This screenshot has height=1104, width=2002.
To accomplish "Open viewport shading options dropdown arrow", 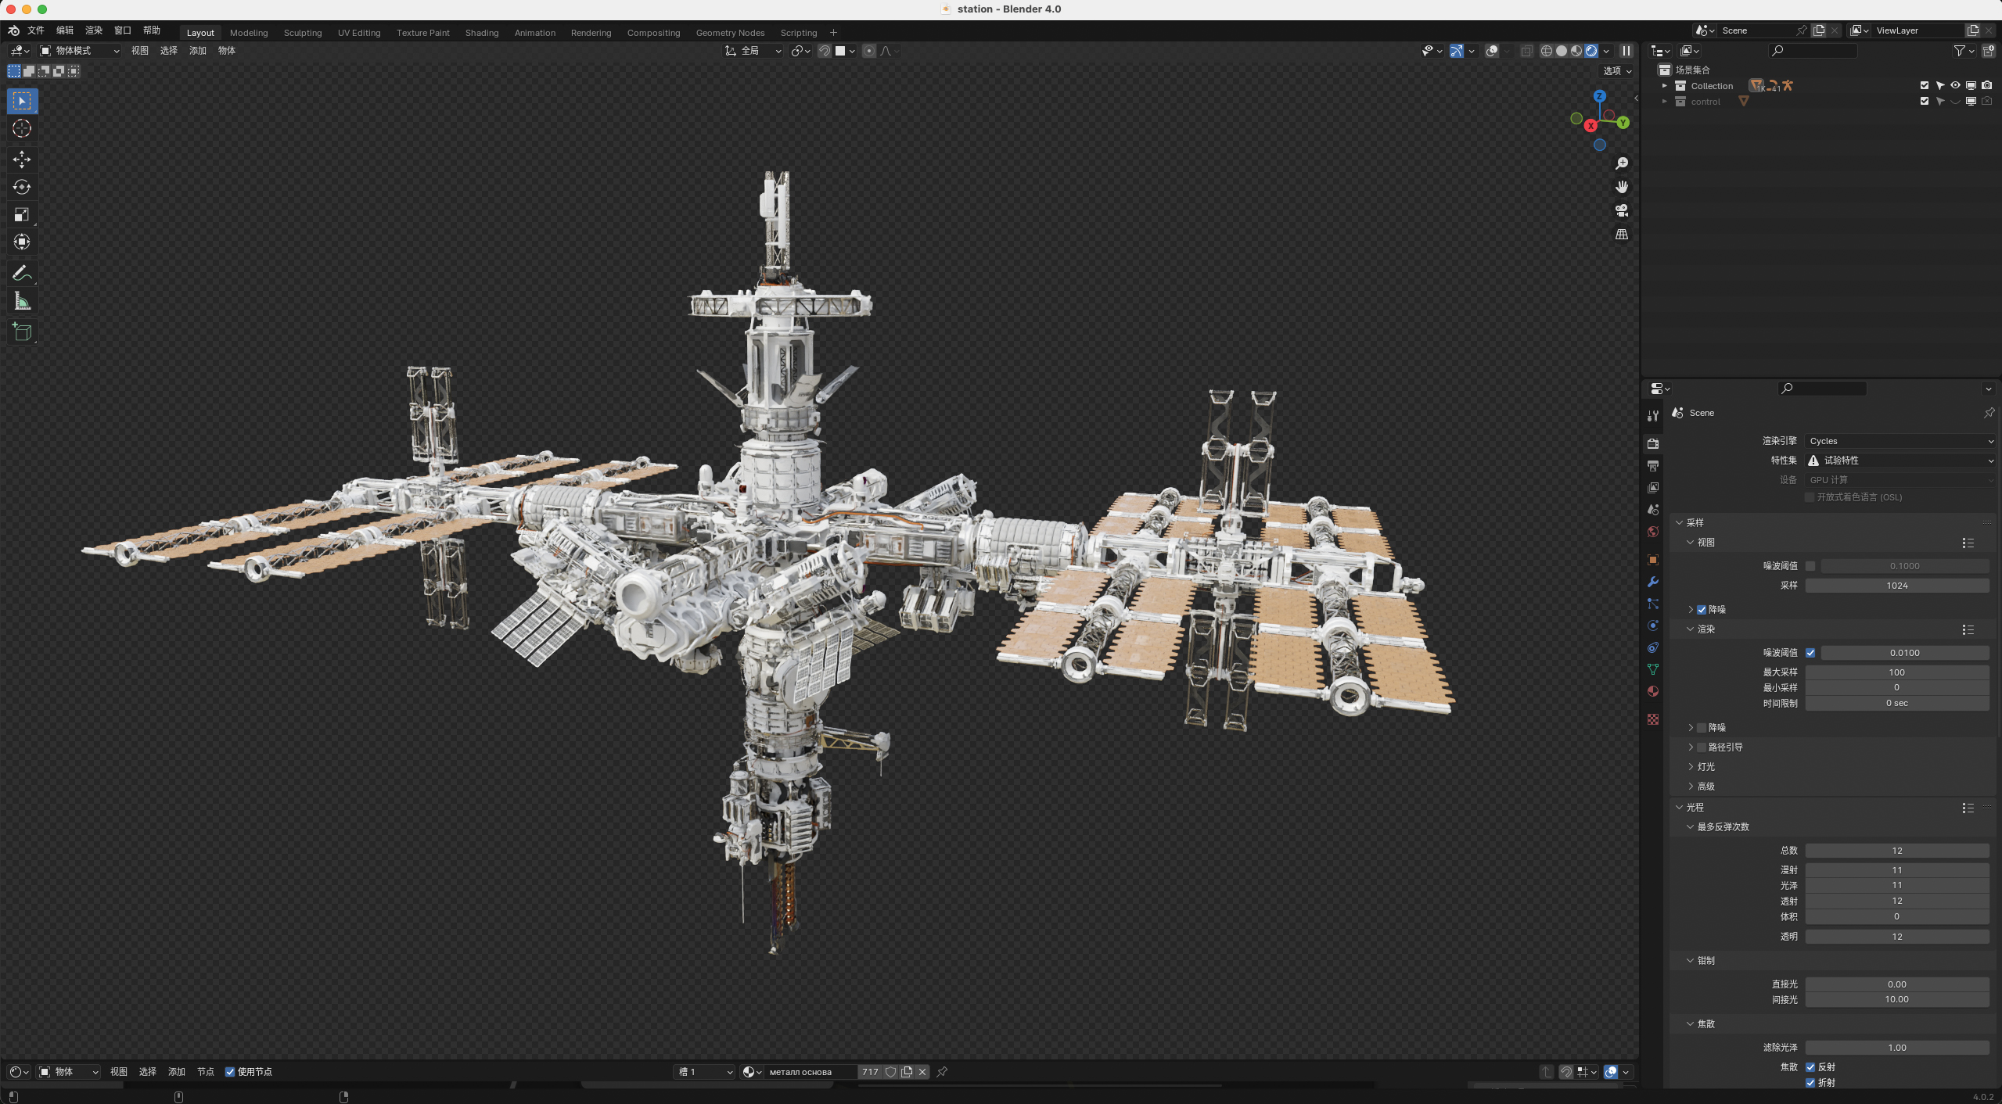I will 1606,51.
